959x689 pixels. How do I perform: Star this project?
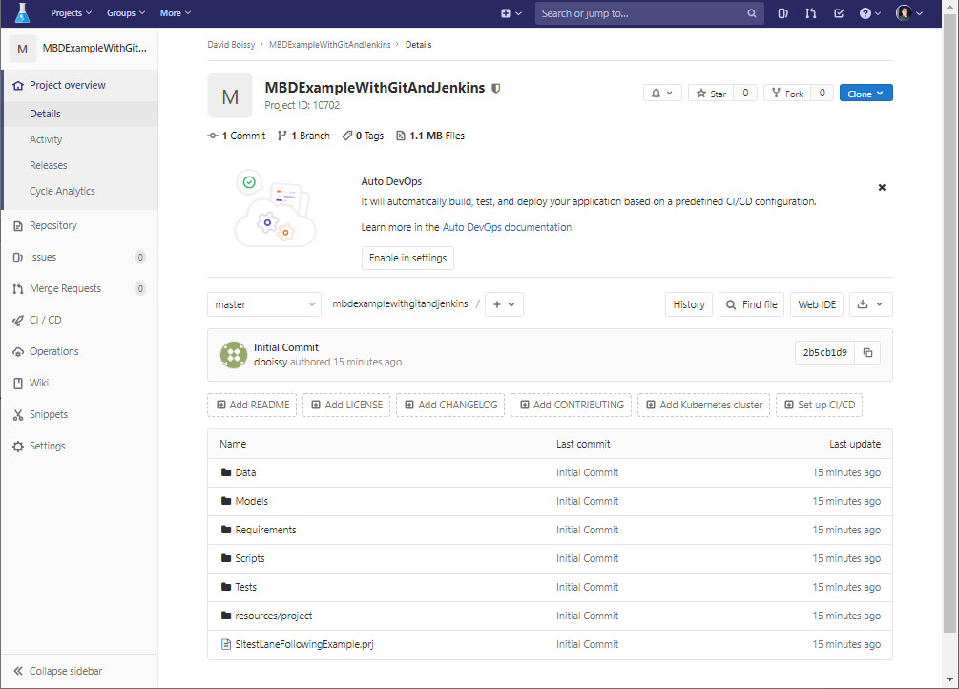pyautogui.click(x=711, y=94)
